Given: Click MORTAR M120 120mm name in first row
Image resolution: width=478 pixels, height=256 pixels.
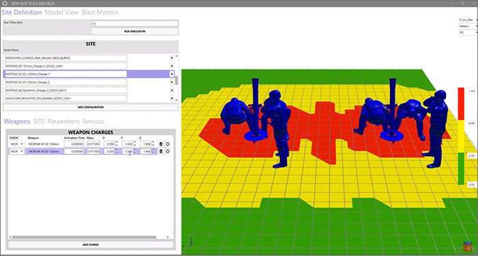Looking at the screenshot, I should pos(44,143).
